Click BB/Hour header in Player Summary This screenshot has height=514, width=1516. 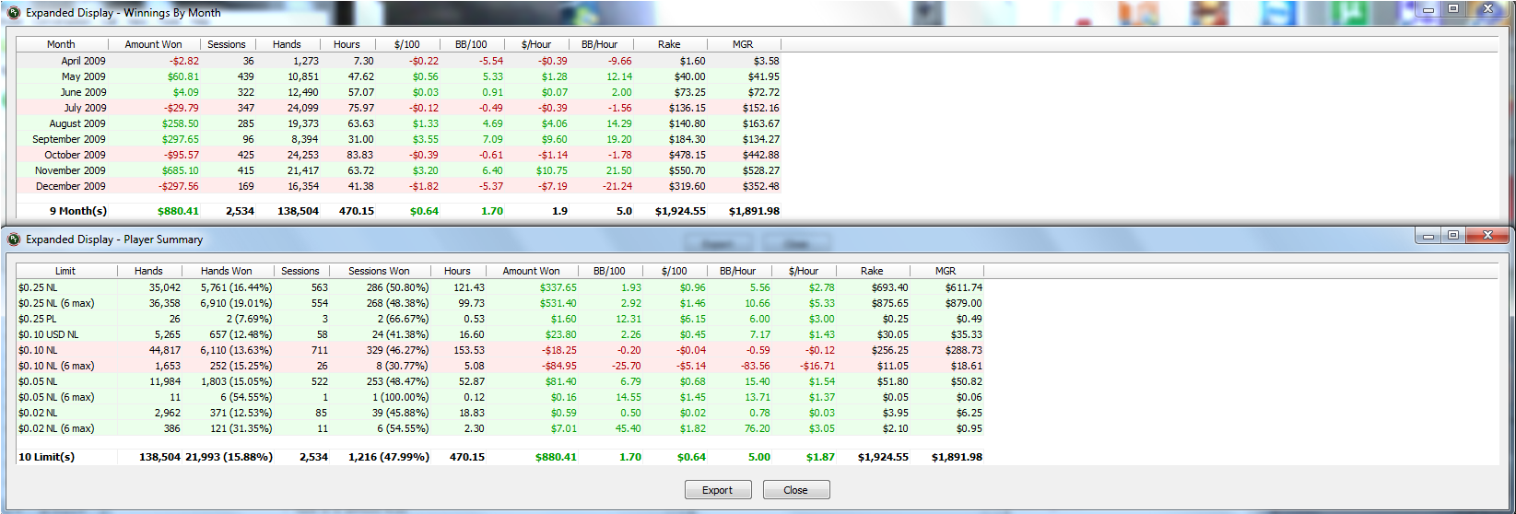click(738, 271)
